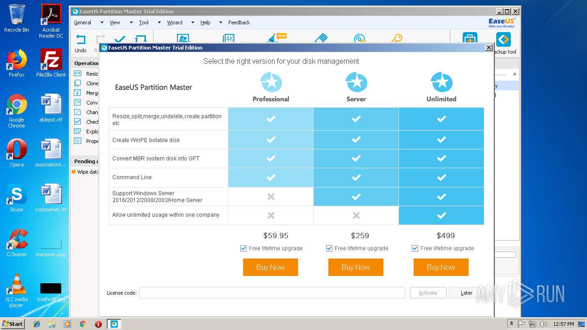
Task: Toggle Free lifetime upgrade for Server
Action: click(329, 248)
